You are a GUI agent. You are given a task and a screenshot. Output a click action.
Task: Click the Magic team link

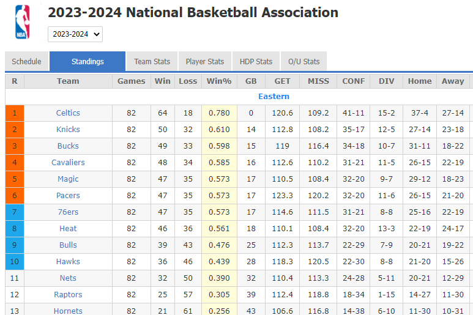68,179
